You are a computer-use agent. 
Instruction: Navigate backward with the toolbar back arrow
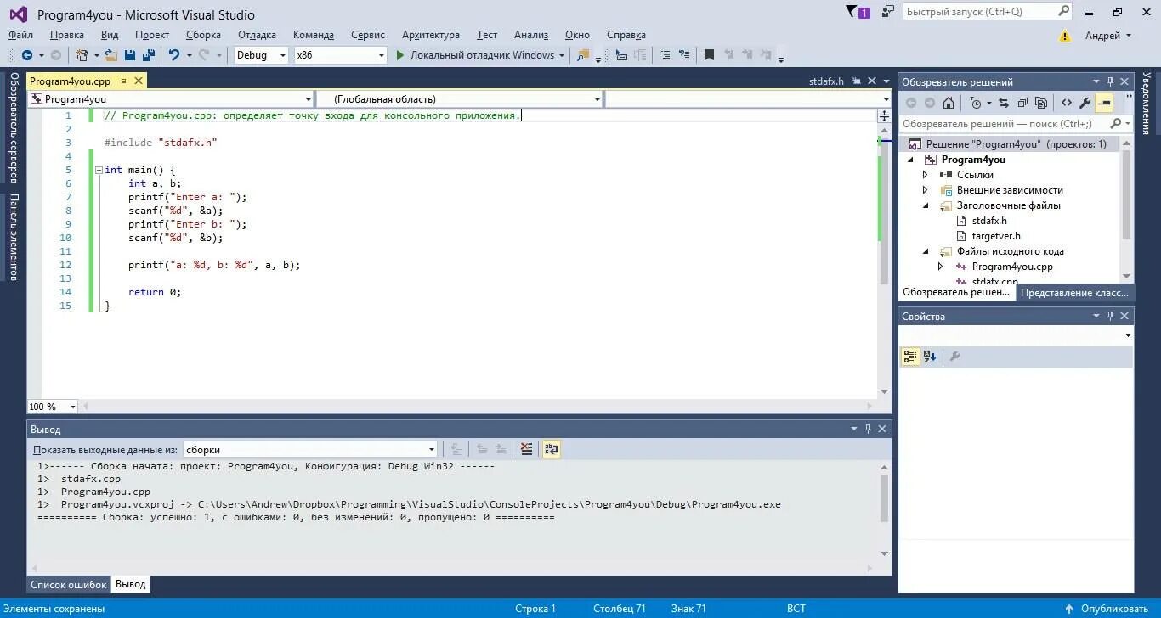(x=27, y=55)
